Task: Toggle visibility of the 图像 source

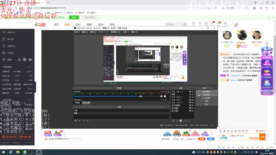Action: click(190, 94)
